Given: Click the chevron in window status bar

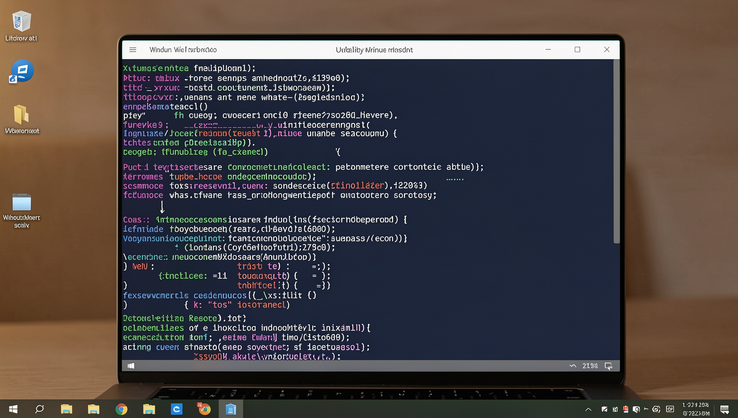Looking at the screenshot, I should [x=573, y=366].
